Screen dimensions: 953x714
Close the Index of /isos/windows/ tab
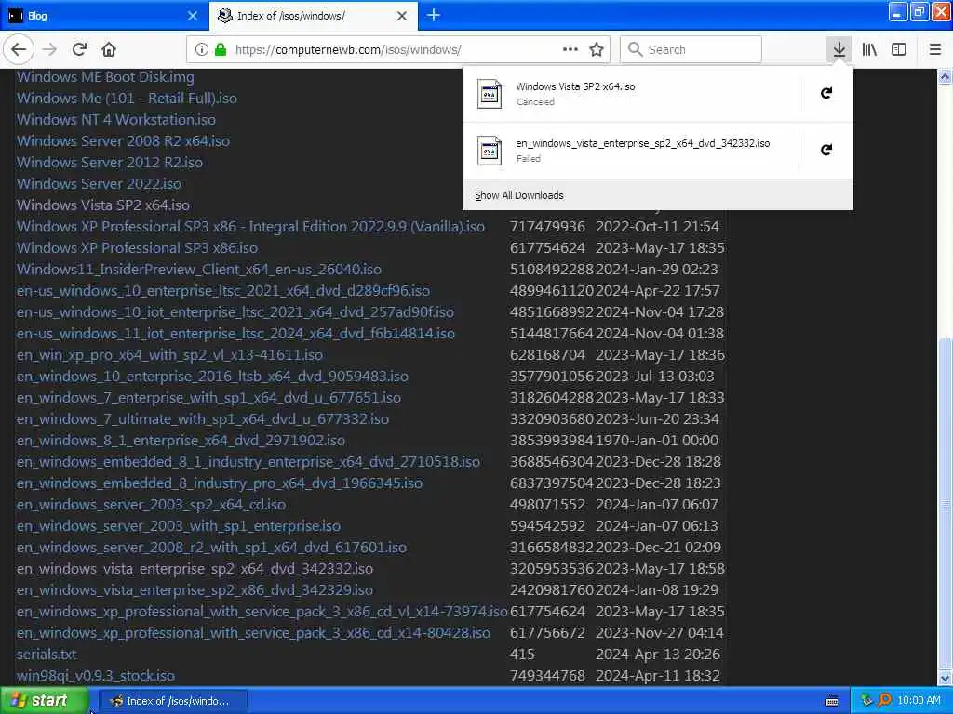click(402, 16)
